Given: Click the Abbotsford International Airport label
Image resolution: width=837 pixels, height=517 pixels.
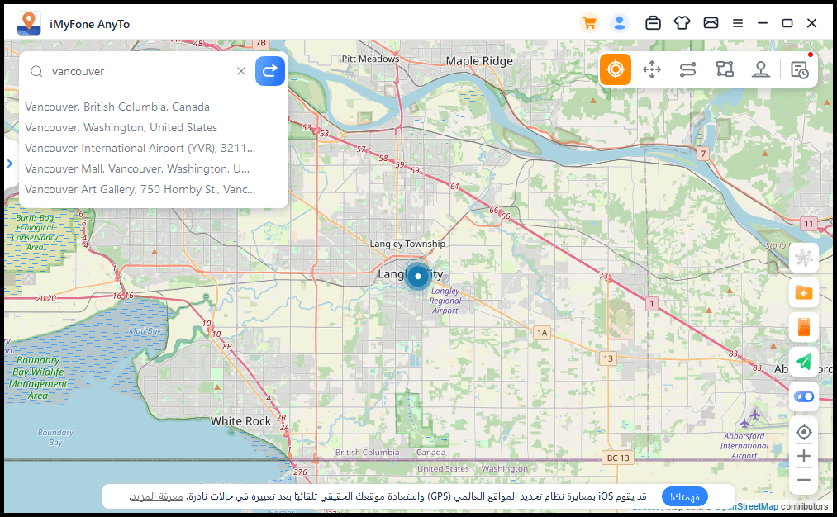Looking at the screenshot, I should pos(744,446).
